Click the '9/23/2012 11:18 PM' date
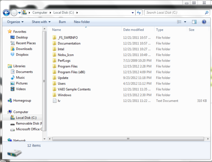 (137, 78)
